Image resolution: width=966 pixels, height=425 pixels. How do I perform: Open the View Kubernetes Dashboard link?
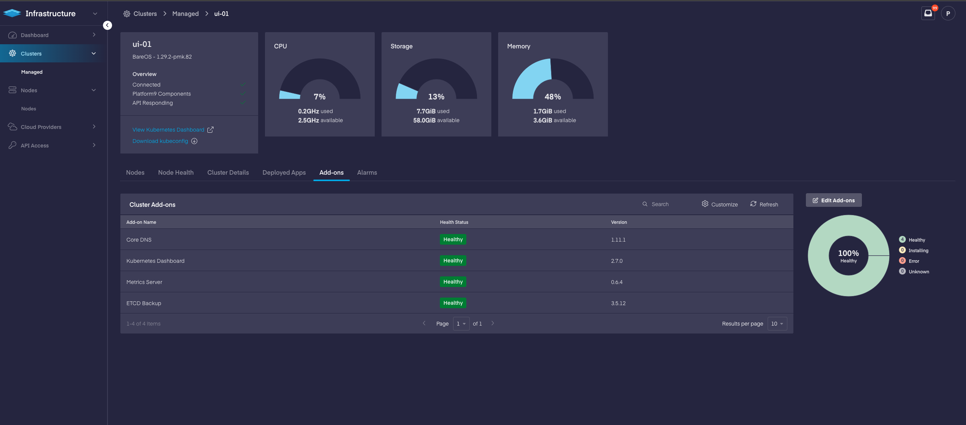point(168,130)
